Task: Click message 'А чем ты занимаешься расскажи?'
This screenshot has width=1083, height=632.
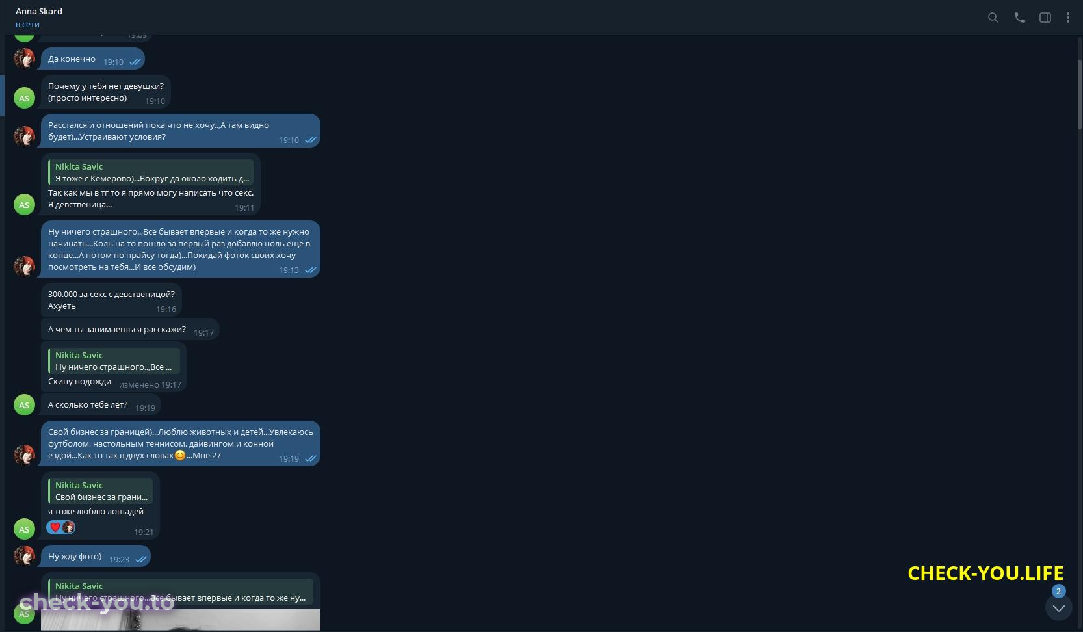Action: [x=130, y=330]
